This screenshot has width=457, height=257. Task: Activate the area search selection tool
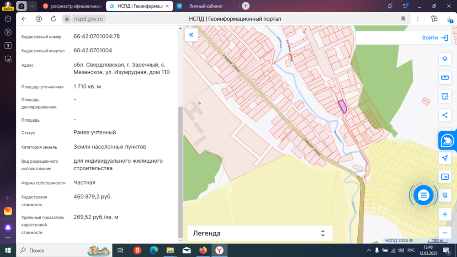(x=445, y=96)
